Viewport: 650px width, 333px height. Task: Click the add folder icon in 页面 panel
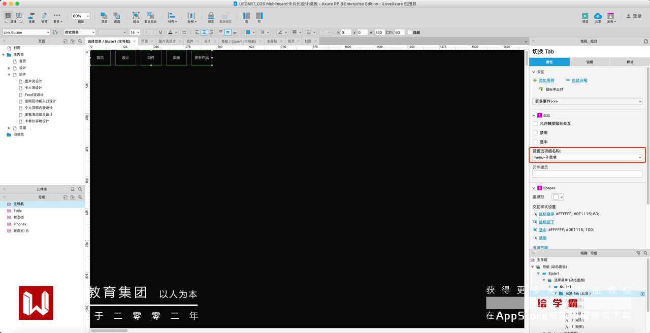point(73,41)
